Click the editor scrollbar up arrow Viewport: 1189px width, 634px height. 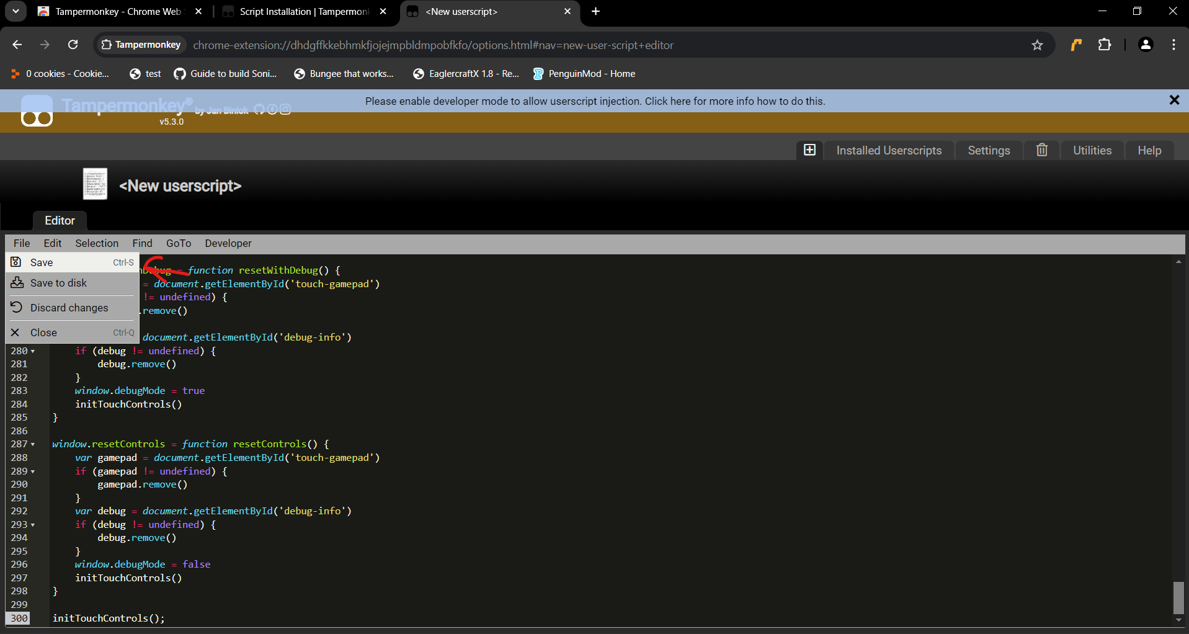pyautogui.click(x=1178, y=262)
